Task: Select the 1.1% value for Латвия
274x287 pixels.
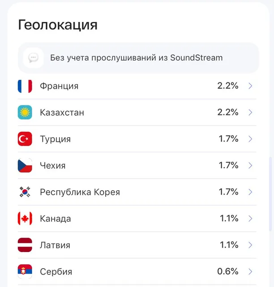Action: 229,245
